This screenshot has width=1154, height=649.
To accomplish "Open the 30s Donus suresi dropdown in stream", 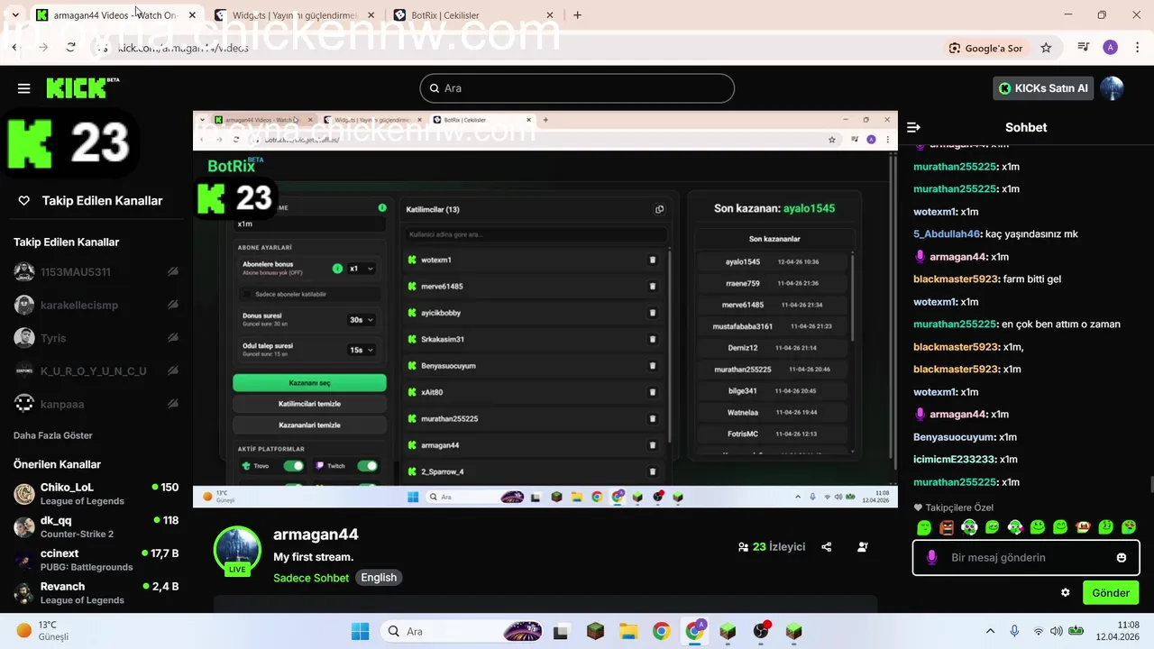I will coord(362,320).
